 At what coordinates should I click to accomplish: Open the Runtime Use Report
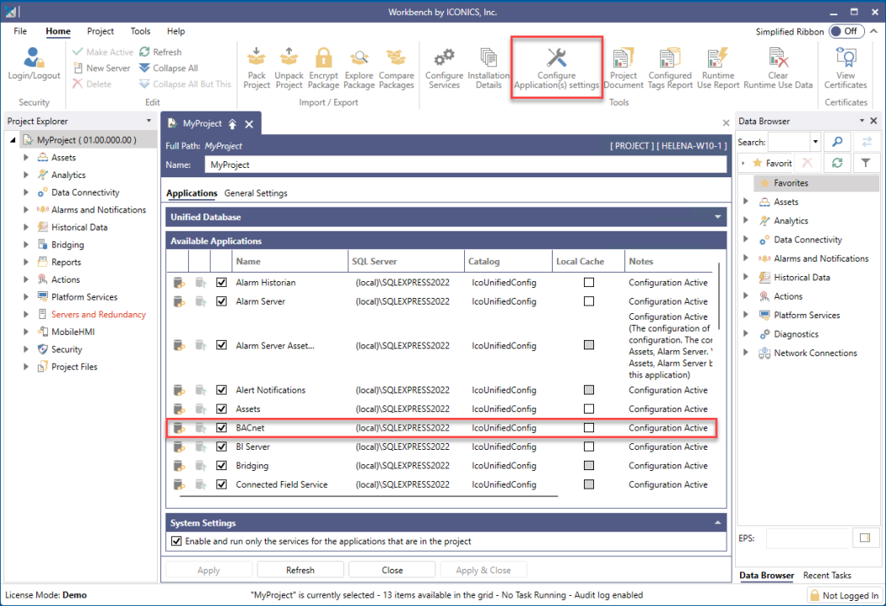(718, 68)
